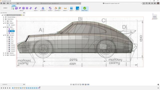Toggle visibility of the Front canvas
Image resolution: width=160 pixels, height=90 pixels.
click(7, 41)
